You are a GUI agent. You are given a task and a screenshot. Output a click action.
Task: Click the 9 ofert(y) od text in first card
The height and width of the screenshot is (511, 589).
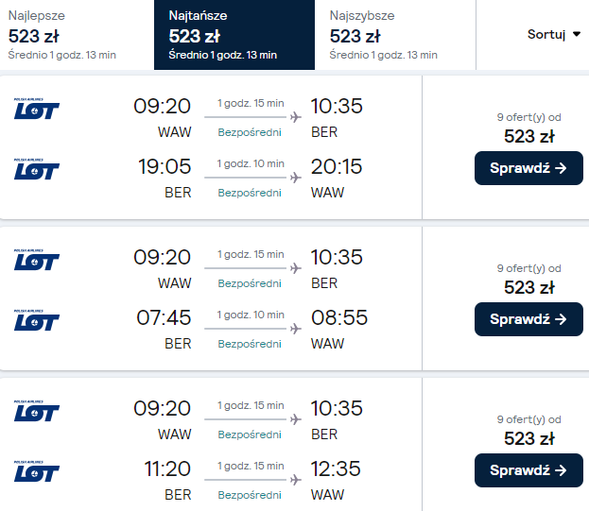[528, 117]
